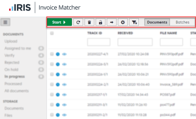Viewport: 196px width, 119px height.
Task: Click the green Start button
Action: click(x=59, y=22)
